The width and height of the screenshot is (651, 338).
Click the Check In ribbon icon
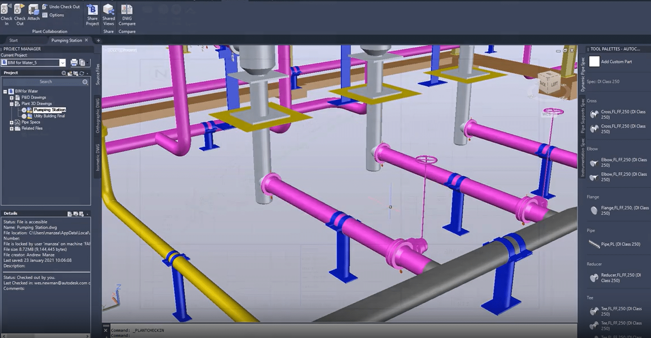click(x=6, y=9)
